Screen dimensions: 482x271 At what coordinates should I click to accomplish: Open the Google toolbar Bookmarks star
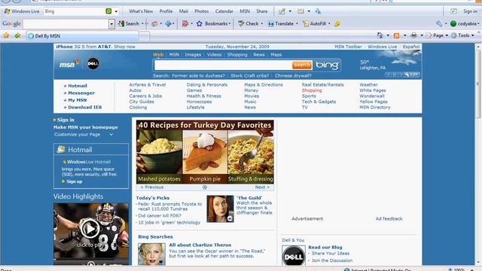click(200, 23)
